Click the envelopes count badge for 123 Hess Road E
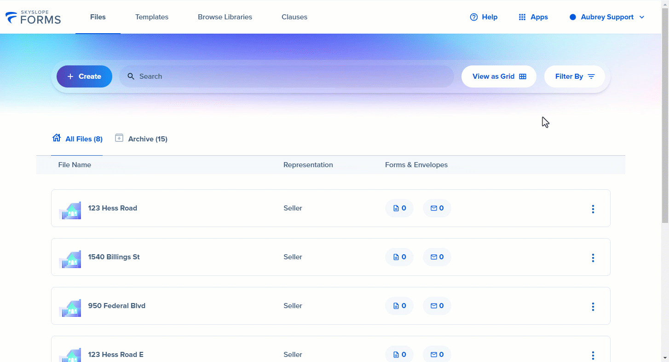This screenshot has height=362, width=669. (x=437, y=354)
